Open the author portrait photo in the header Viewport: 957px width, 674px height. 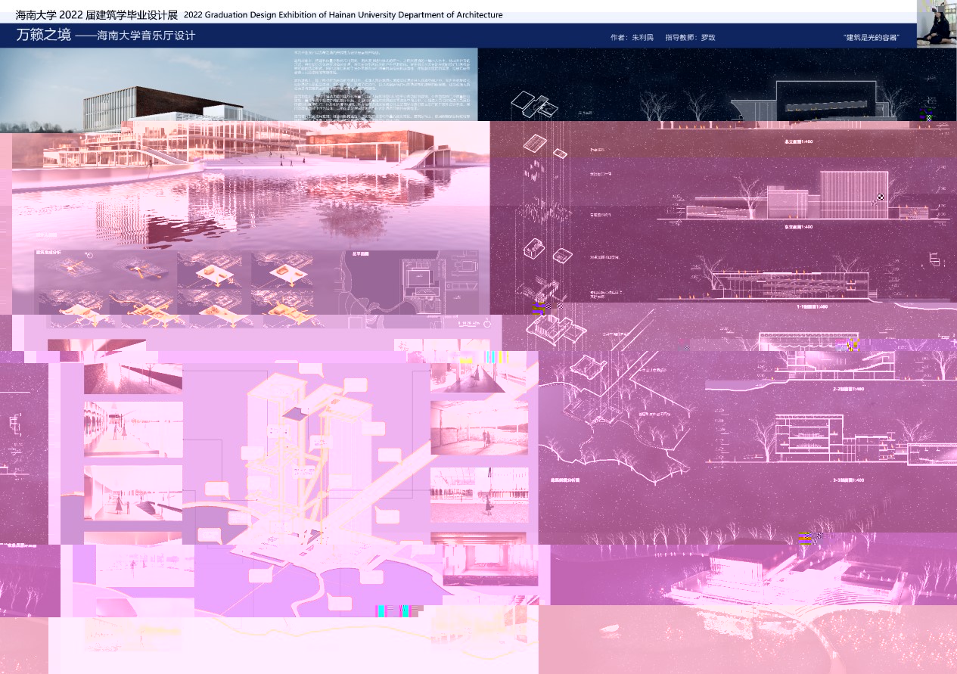(x=937, y=23)
